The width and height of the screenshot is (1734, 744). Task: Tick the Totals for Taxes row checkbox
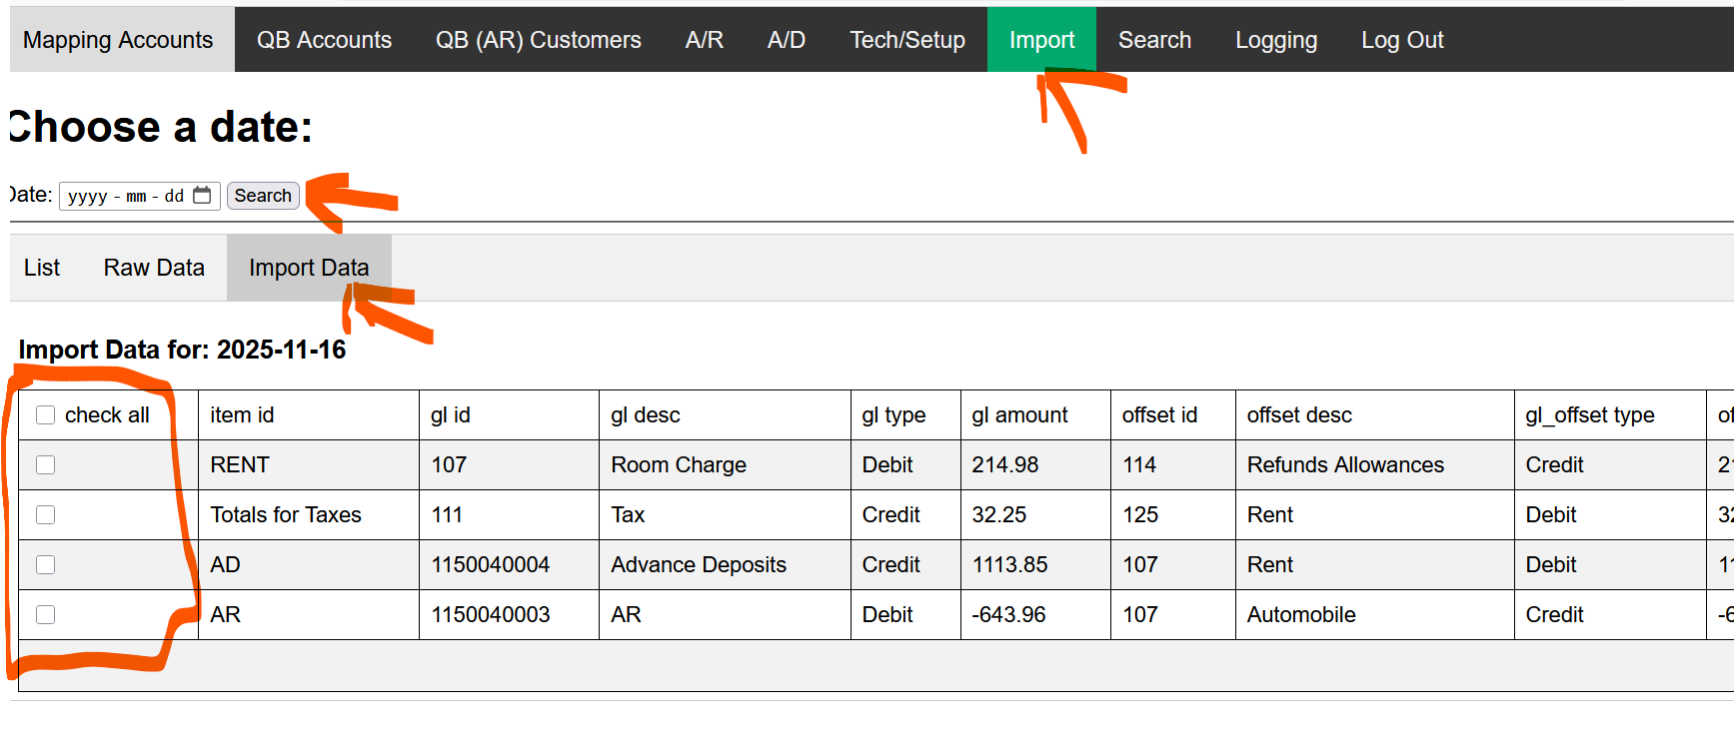pos(46,515)
